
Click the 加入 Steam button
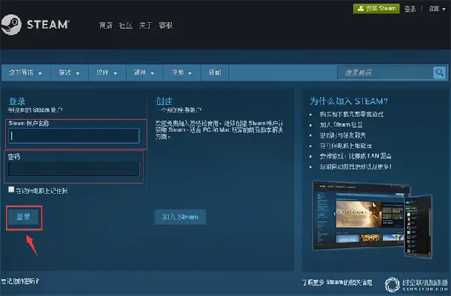point(180,217)
